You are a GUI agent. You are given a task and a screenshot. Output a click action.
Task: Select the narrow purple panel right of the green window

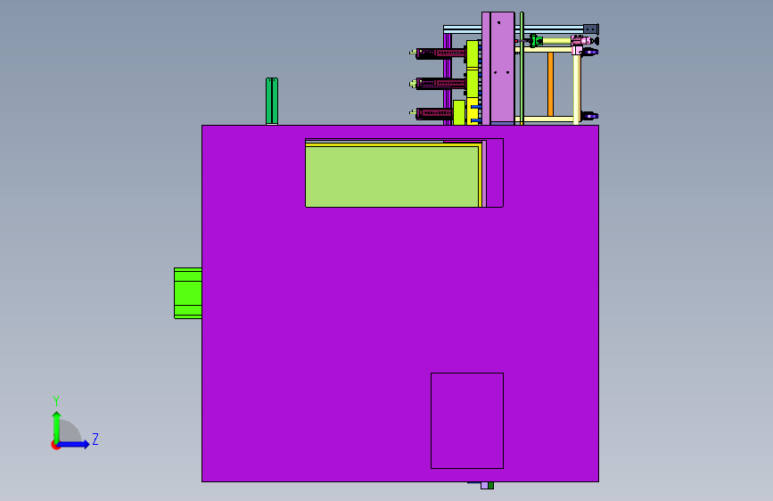(x=495, y=173)
